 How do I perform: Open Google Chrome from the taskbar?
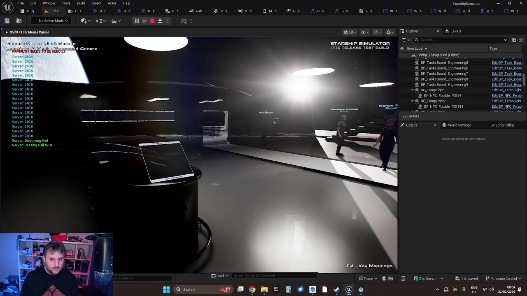click(252, 289)
